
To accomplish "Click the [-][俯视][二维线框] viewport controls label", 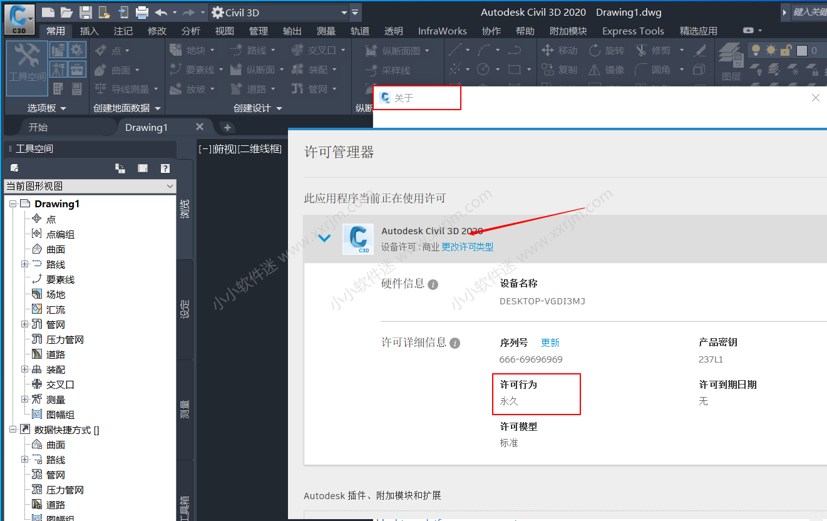I will pyautogui.click(x=240, y=149).
